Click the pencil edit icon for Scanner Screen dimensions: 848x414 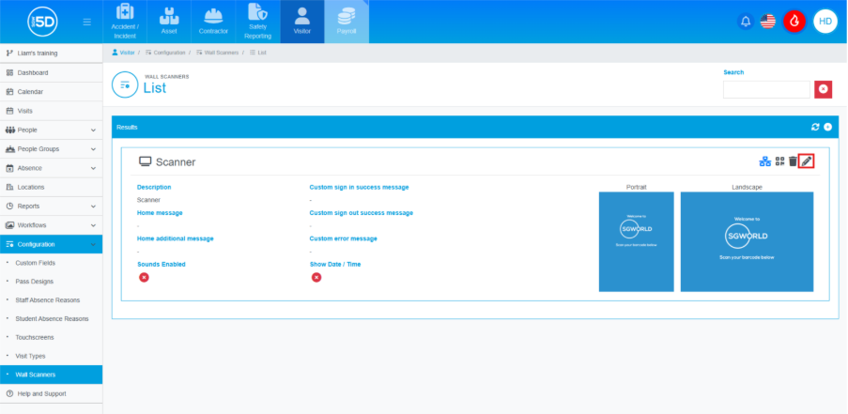click(x=807, y=161)
